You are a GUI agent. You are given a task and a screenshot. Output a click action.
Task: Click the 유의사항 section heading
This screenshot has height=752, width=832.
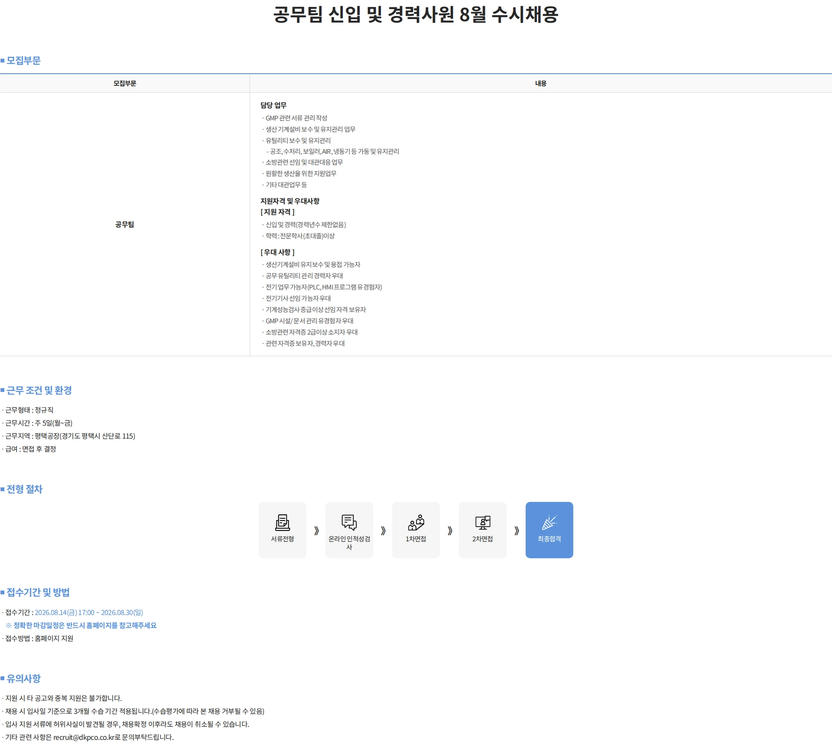coord(23,679)
